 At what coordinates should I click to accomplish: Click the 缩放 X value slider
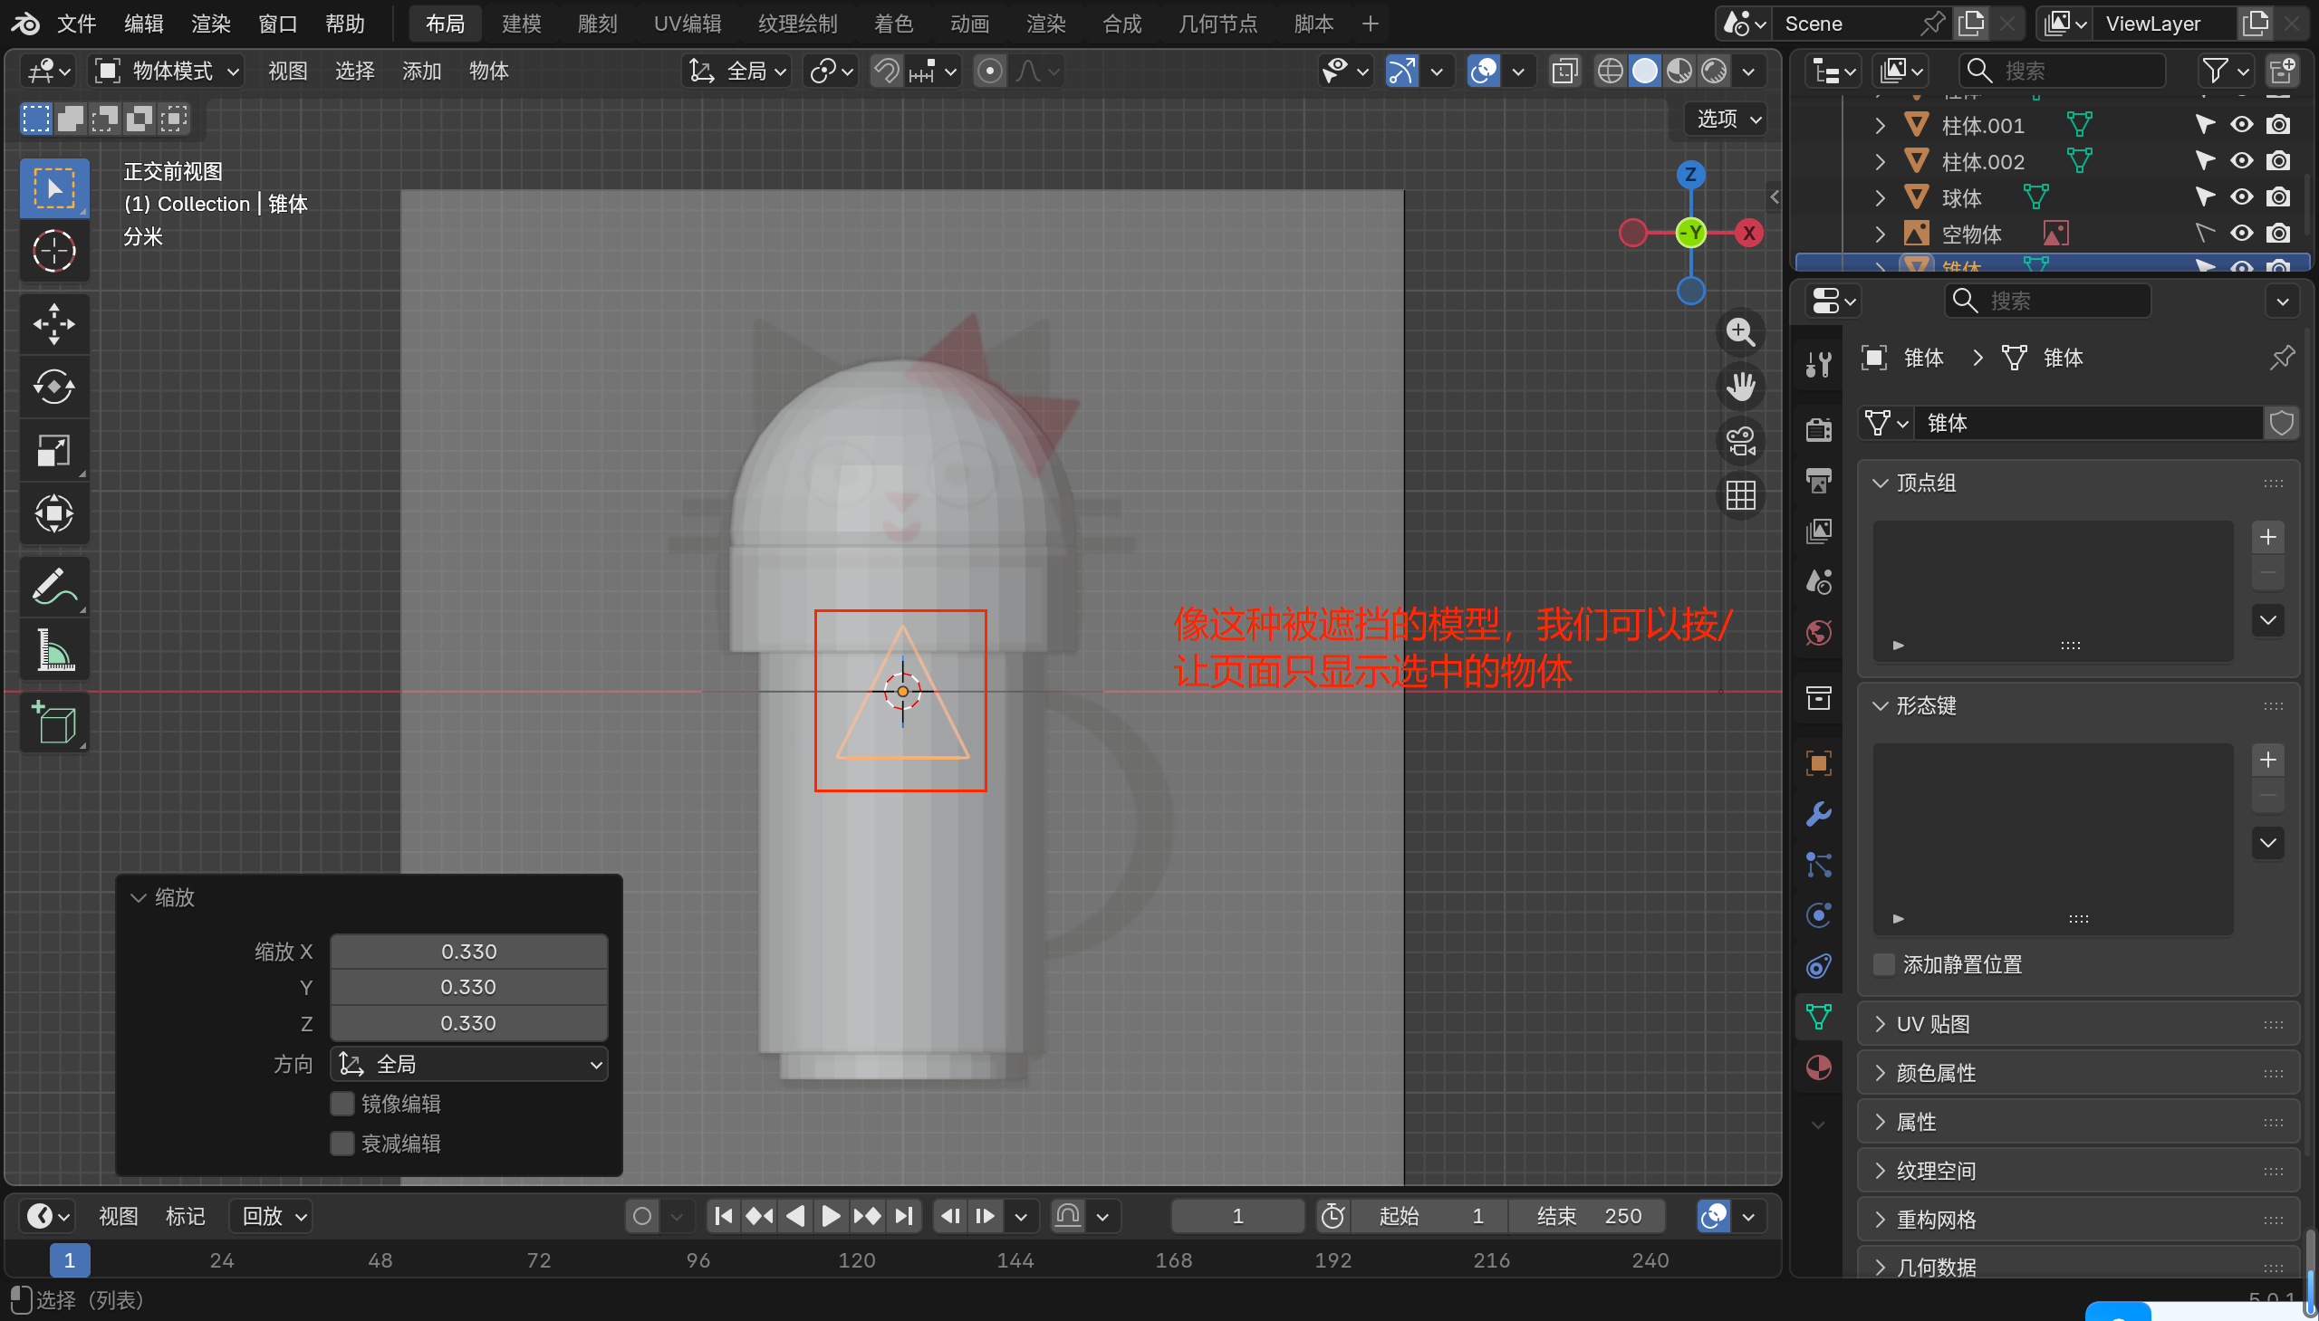[468, 952]
